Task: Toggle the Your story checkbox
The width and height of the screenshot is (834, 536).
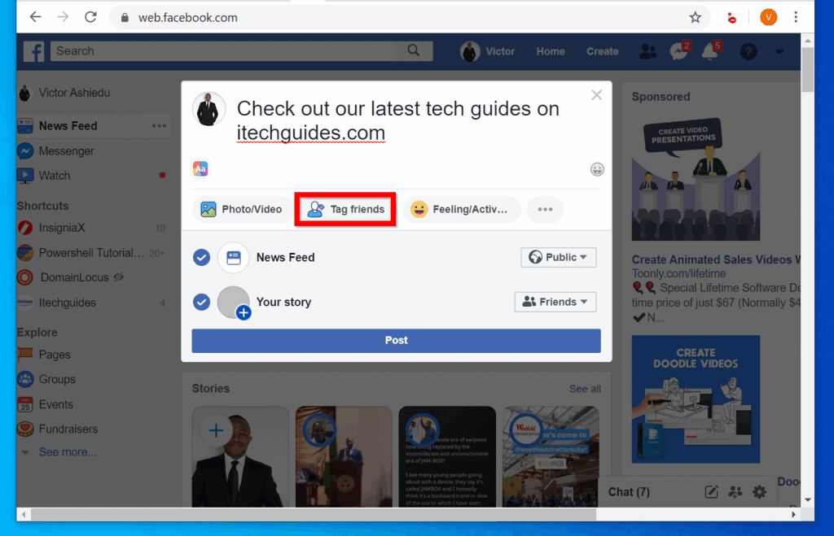Action: pos(202,303)
